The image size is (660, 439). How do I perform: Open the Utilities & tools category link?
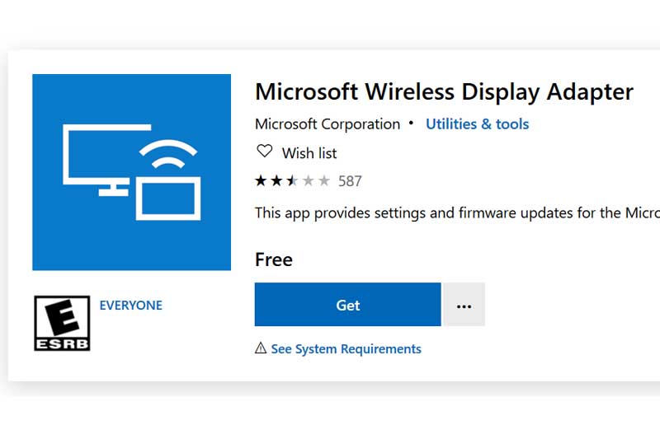pyautogui.click(x=477, y=124)
